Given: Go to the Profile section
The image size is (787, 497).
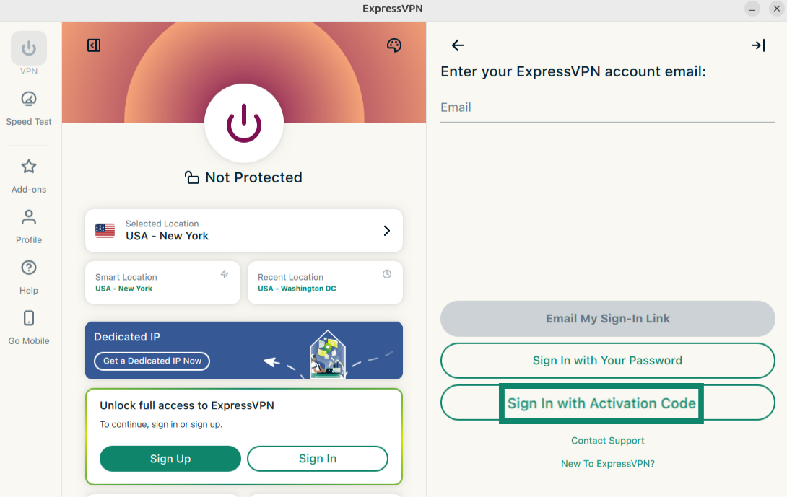Looking at the screenshot, I should 29,226.
